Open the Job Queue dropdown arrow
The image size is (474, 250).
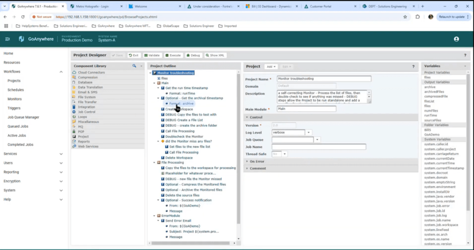[x=318, y=139]
